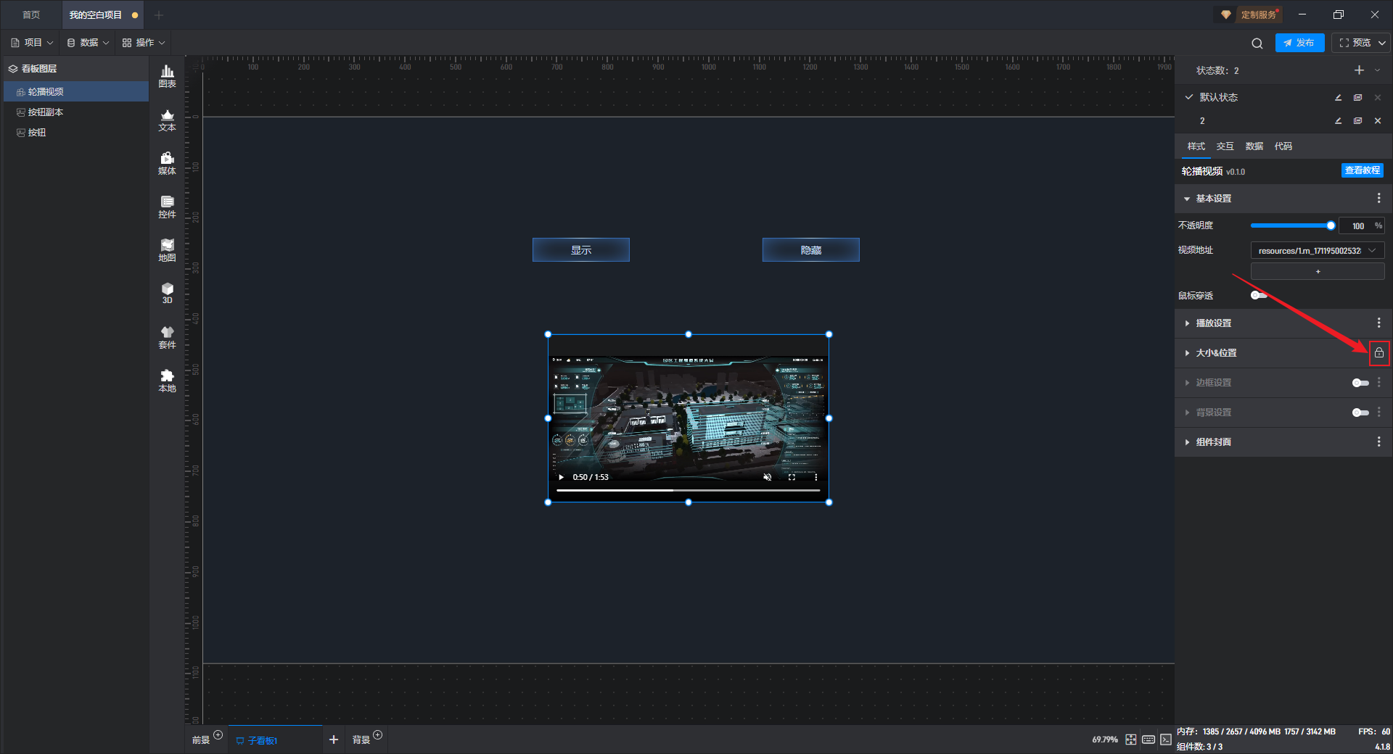Open the 图表 chart components panel
Screen dimensions: 1393x754
click(x=167, y=76)
